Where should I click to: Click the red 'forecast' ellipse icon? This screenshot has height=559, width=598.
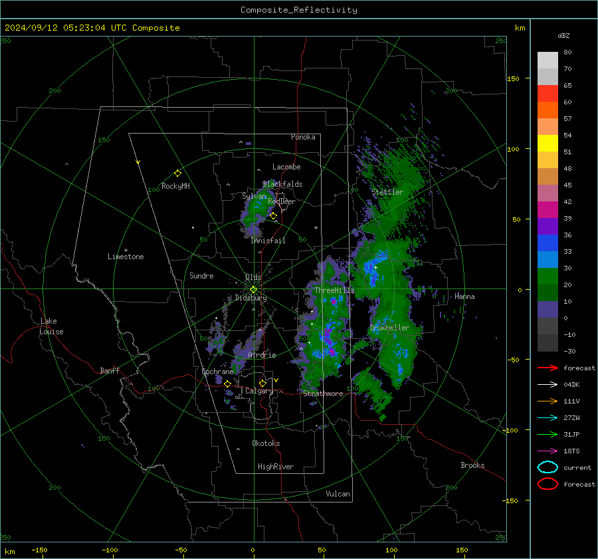(548, 484)
